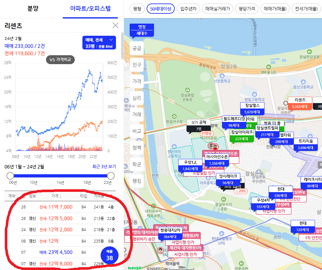Open the 가격 map menu
The image size is (322, 270).
(x=137, y=81)
